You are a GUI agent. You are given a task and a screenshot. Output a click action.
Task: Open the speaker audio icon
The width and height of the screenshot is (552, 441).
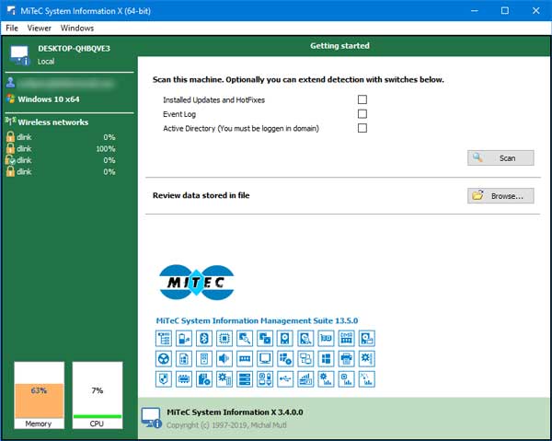(224, 358)
